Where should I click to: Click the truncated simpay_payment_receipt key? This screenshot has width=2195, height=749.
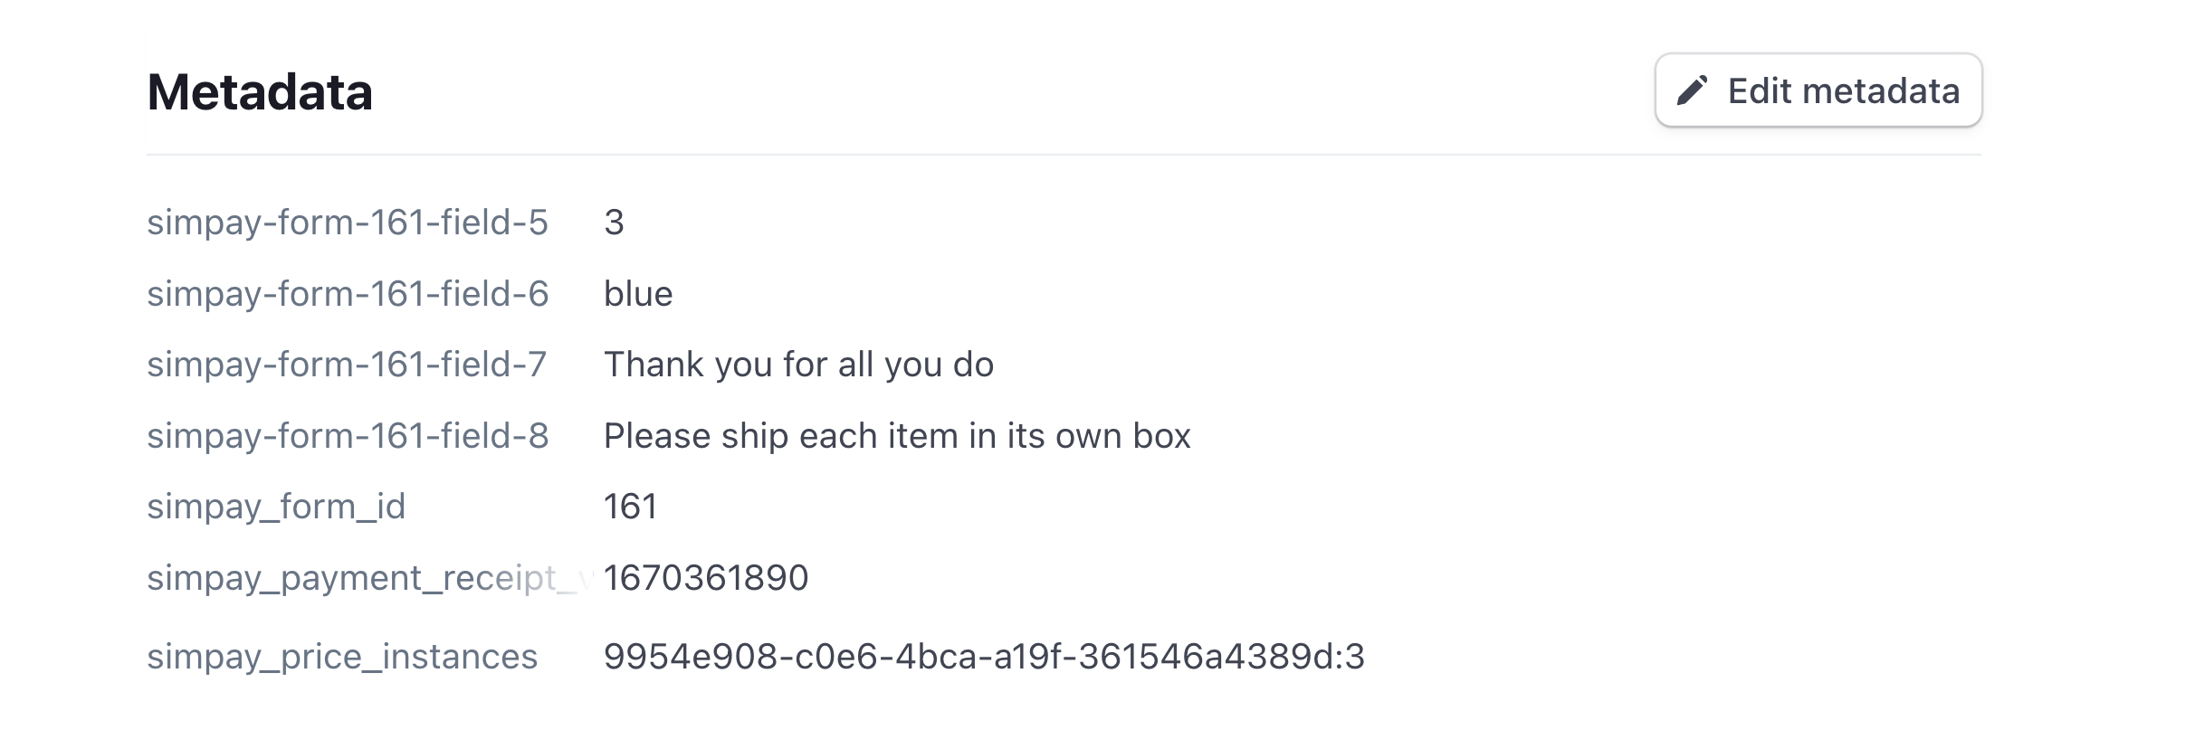pyautogui.click(x=362, y=577)
